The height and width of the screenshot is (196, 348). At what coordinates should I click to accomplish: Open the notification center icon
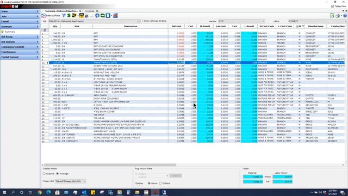pos(343,192)
